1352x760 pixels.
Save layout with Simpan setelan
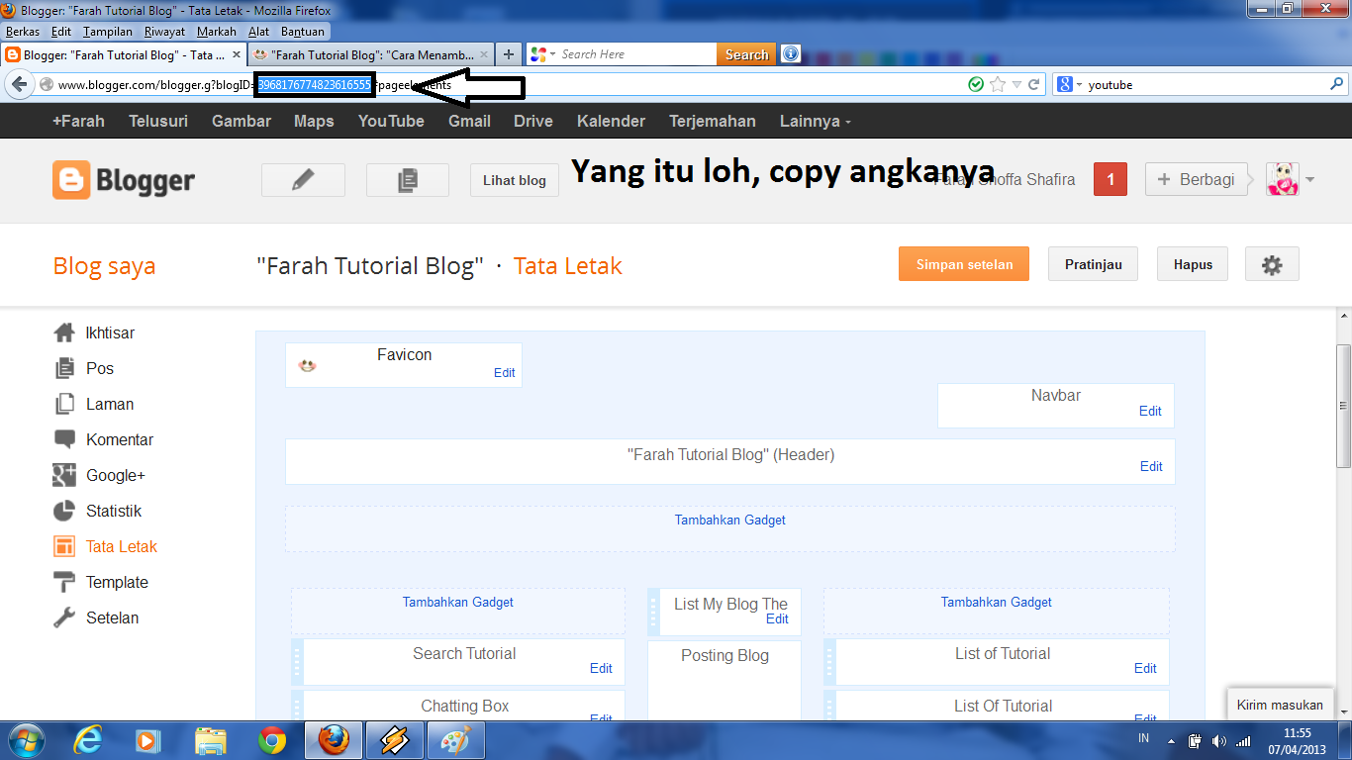[x=964, y=264]
